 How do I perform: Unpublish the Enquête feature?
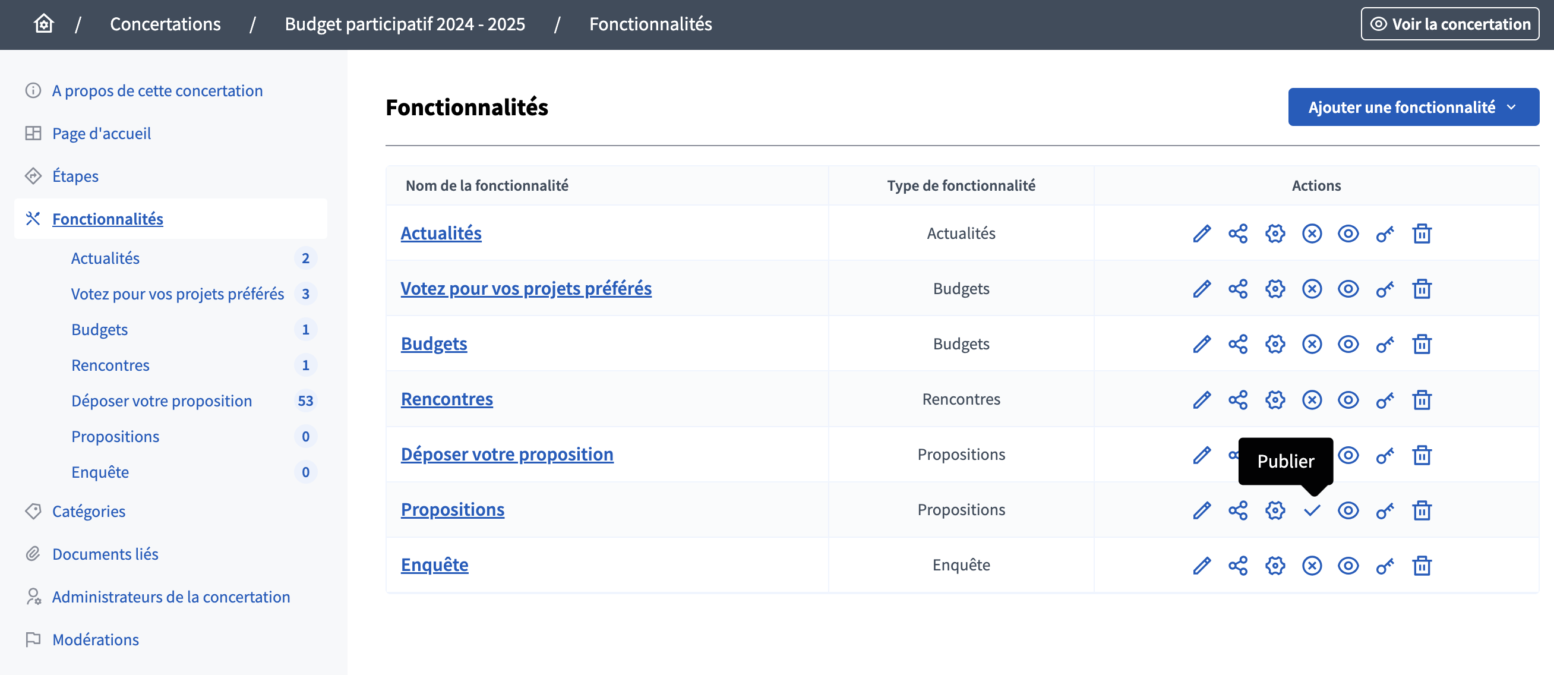[1312, 565]
